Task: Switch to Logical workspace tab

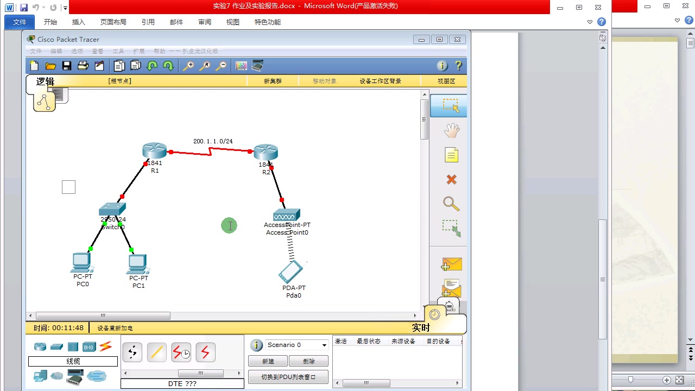Action: (x=45, y=81)
